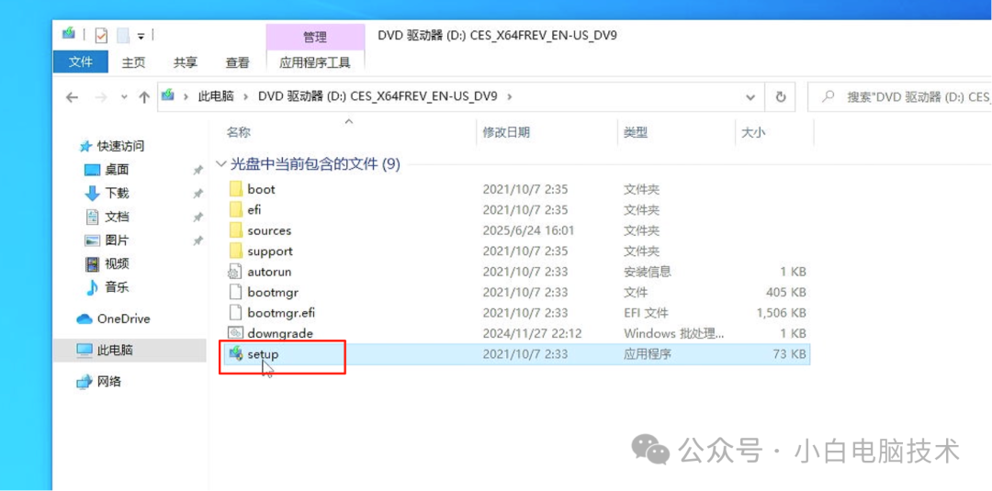Open 文档 in navigation pane
The height and width of the screenshot is (491, 992).
[x=107, y=217]
